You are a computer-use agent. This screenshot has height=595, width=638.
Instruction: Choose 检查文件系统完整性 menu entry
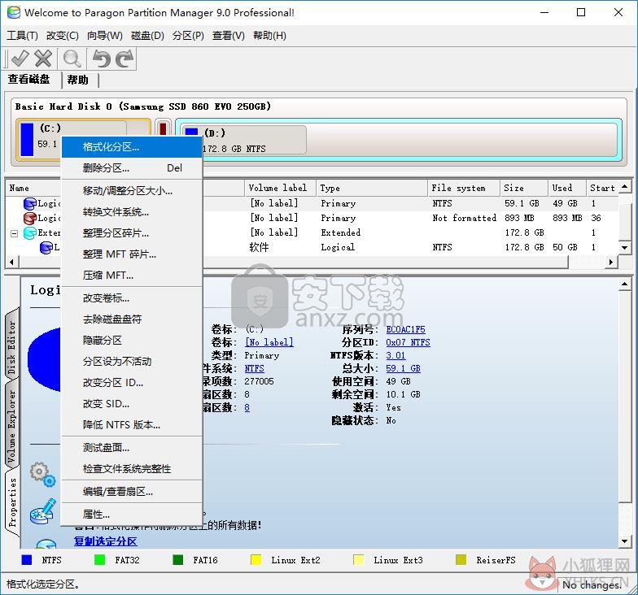[x=132, y=468]
